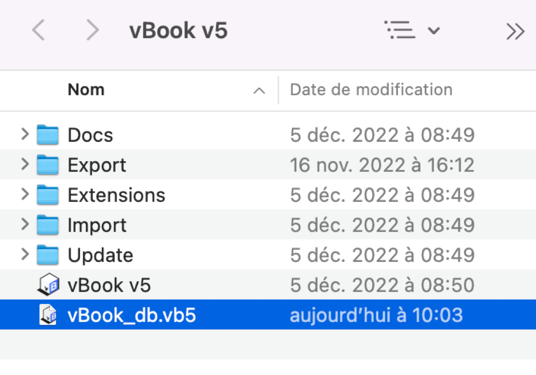The image size is (536, 375).
Task: Open the Export folder icon
Action: coord(47,165)
